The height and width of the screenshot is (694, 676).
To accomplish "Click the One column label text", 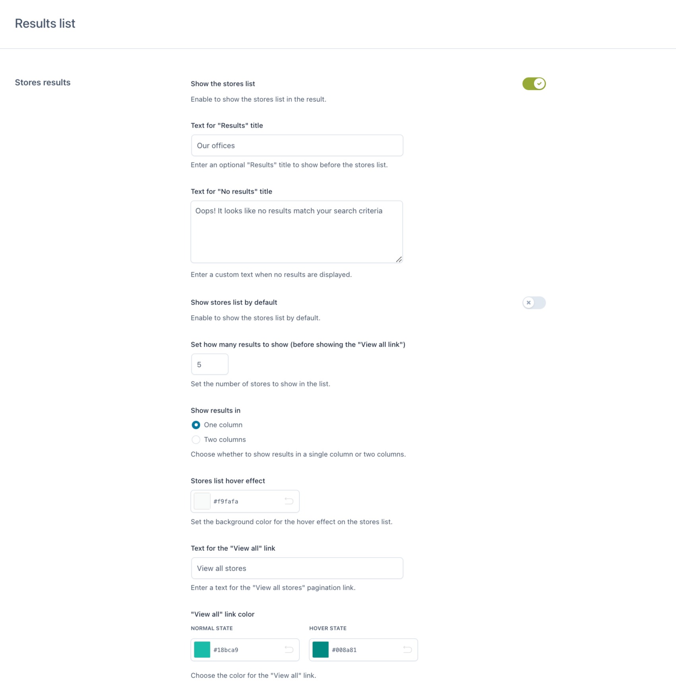I will tap(223, 425).
